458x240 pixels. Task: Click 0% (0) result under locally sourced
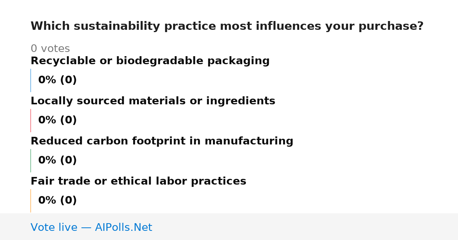click(x=57, y=120)
